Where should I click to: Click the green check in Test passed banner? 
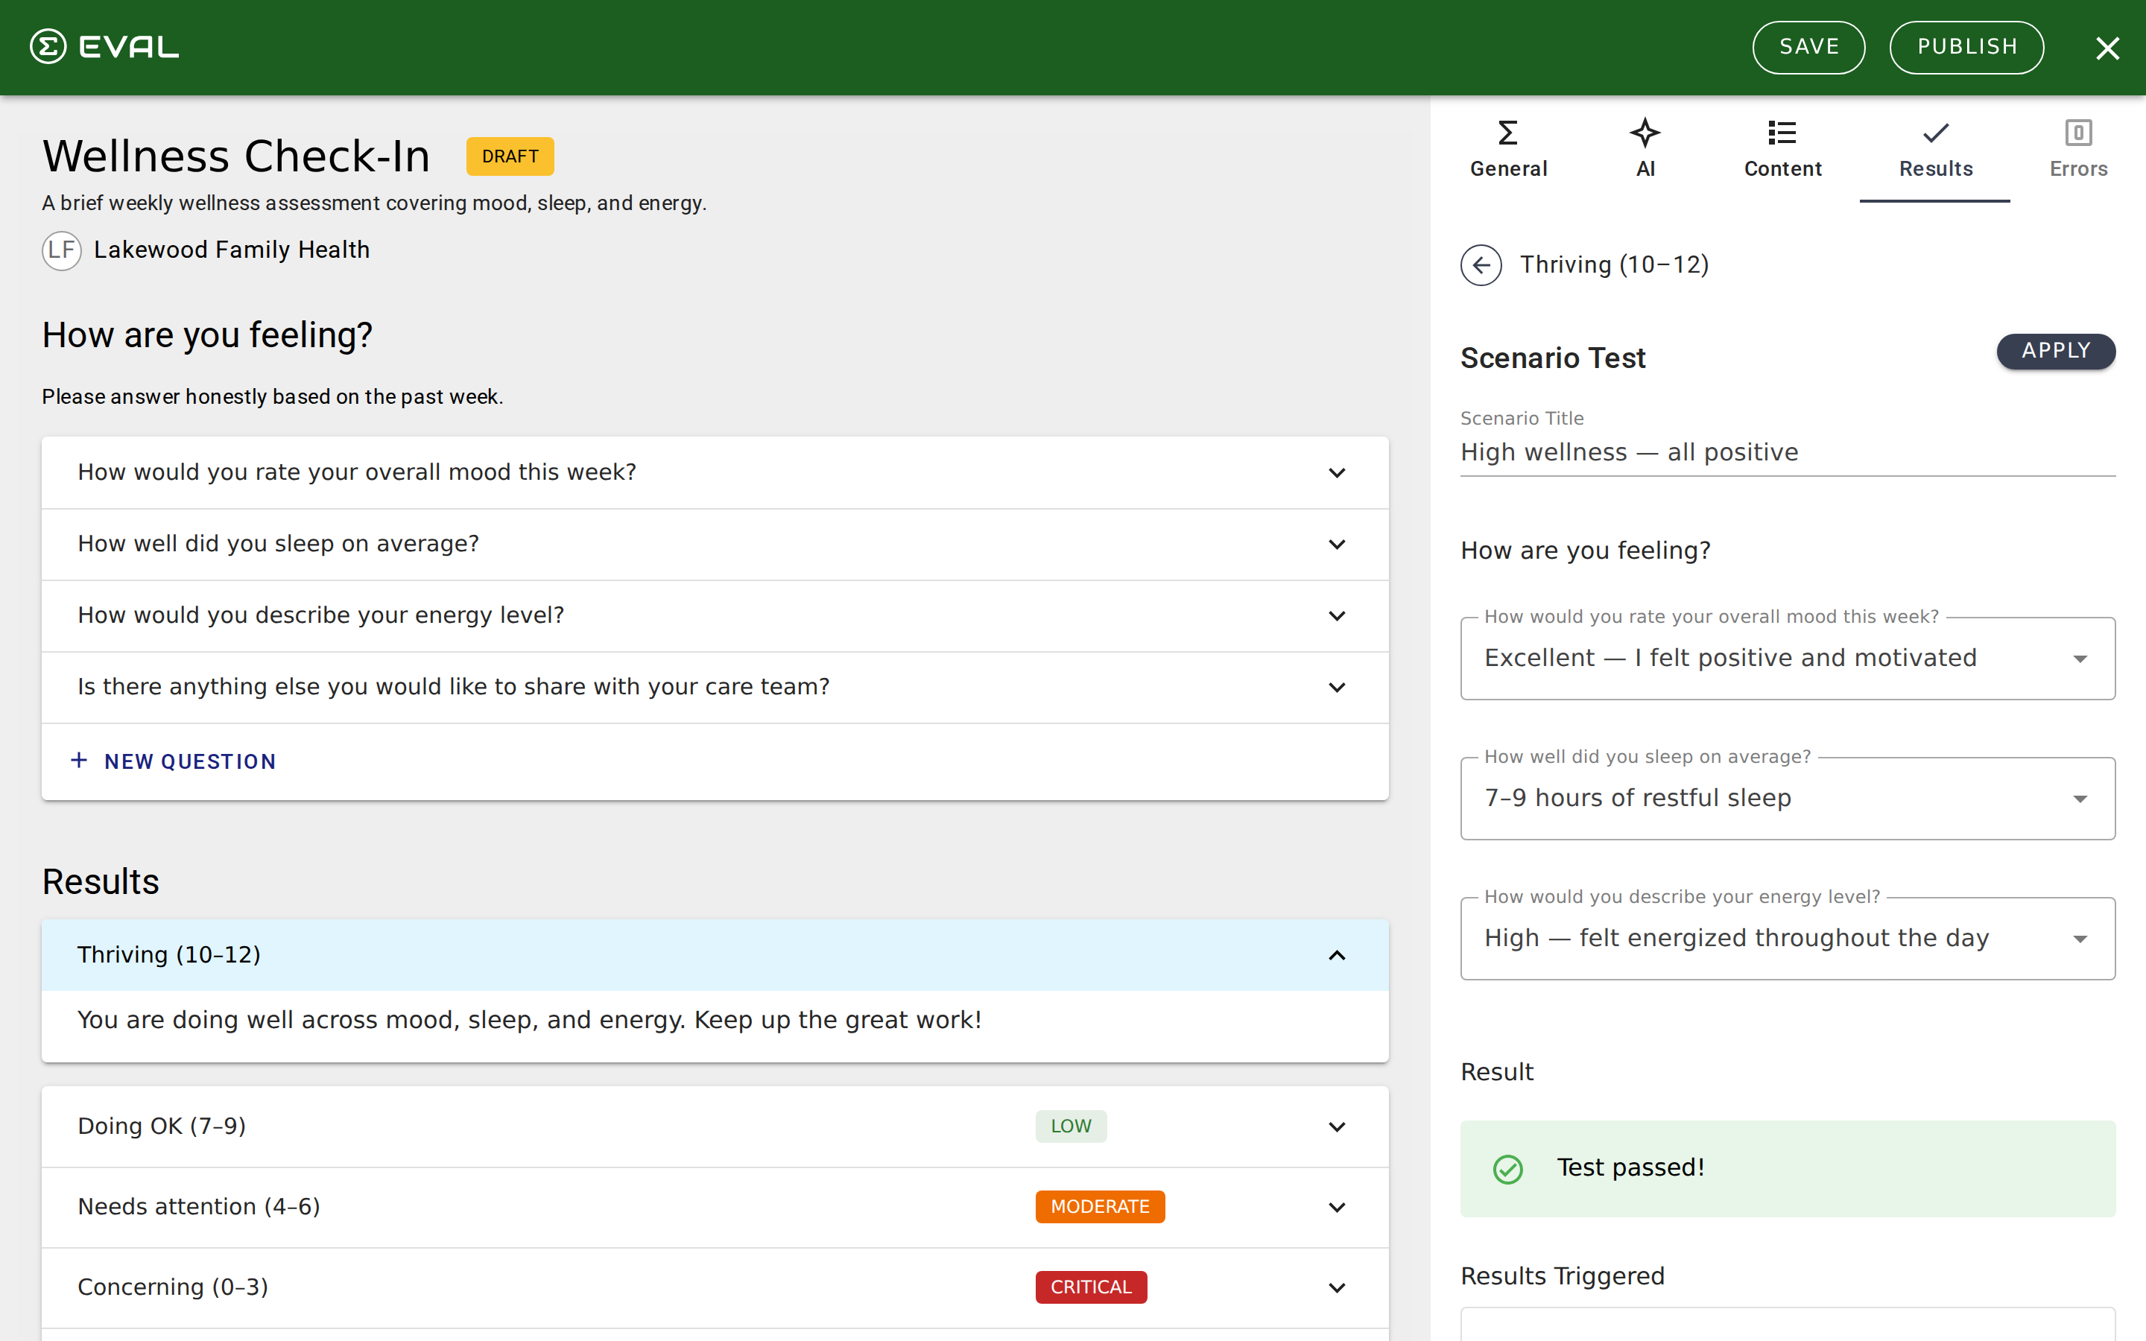coord(1507,1168)
